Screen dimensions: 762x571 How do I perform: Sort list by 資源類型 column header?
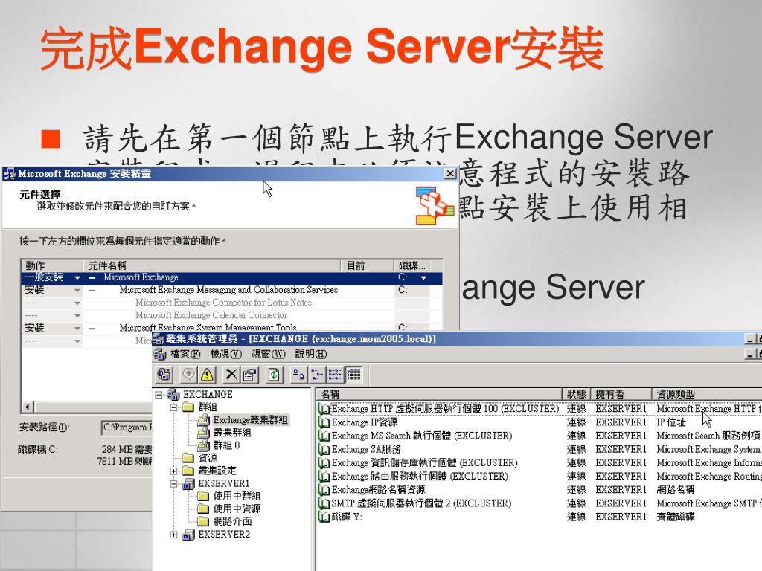[707, 394]
